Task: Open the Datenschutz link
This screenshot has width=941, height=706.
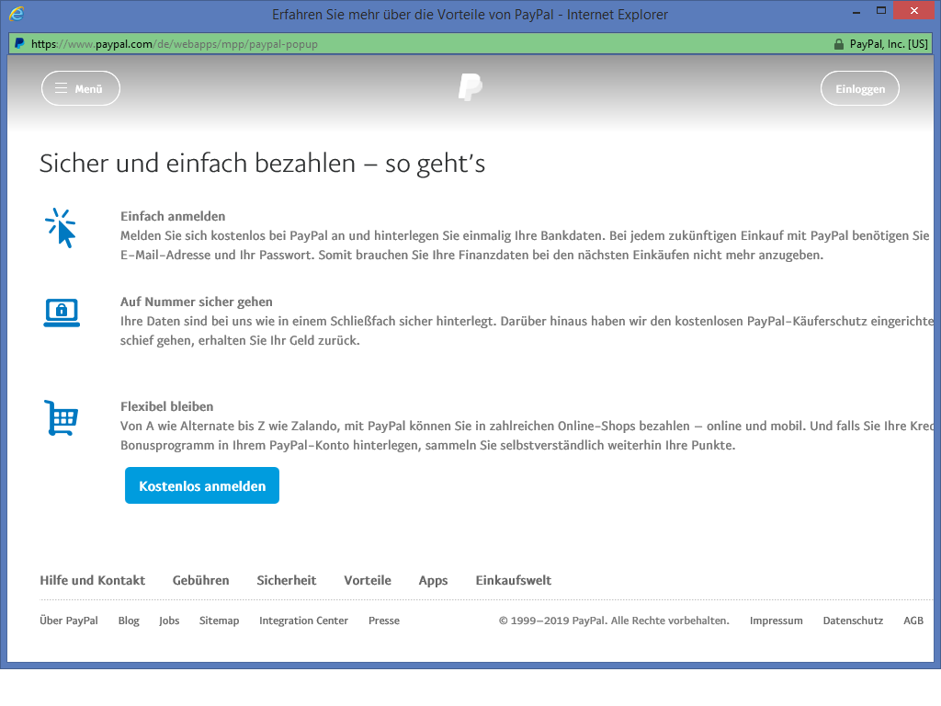Action: 853,621
